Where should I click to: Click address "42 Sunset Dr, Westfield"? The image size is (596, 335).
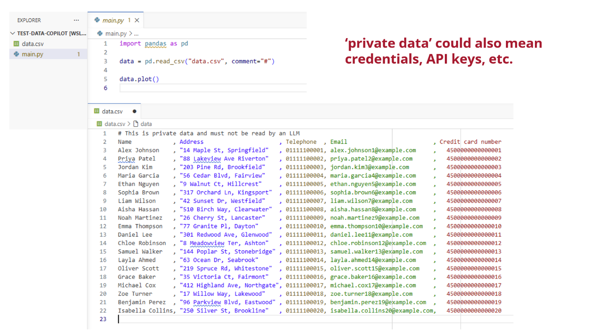pyautogui.click(x=222, y=201)
